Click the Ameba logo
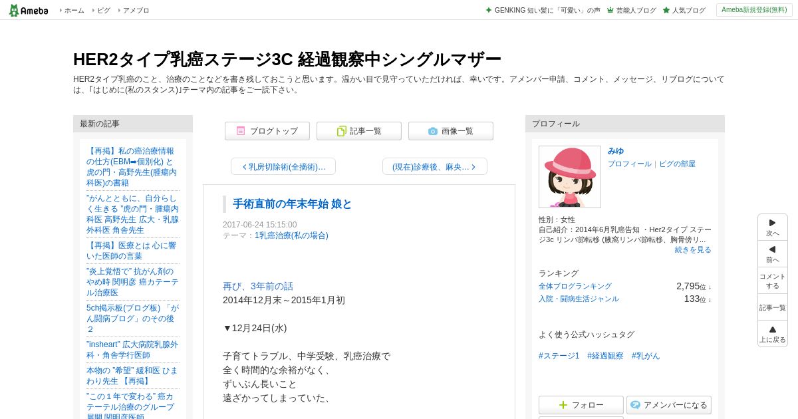This screenshot has width=798, height=419. 29,10
